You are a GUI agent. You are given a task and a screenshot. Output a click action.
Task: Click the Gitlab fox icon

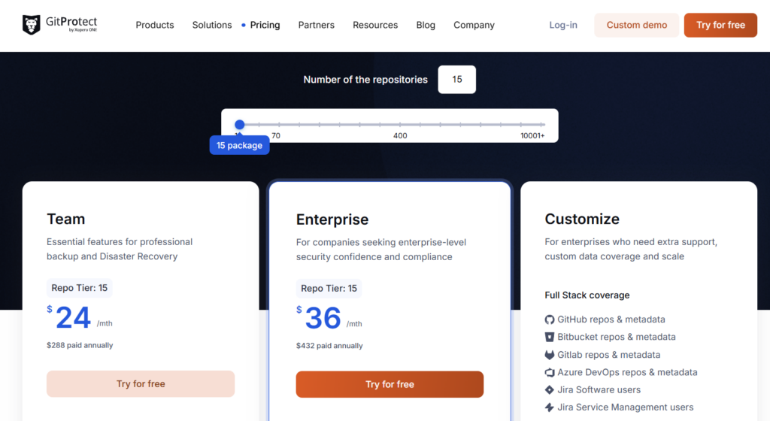click(x=550, y=355)
